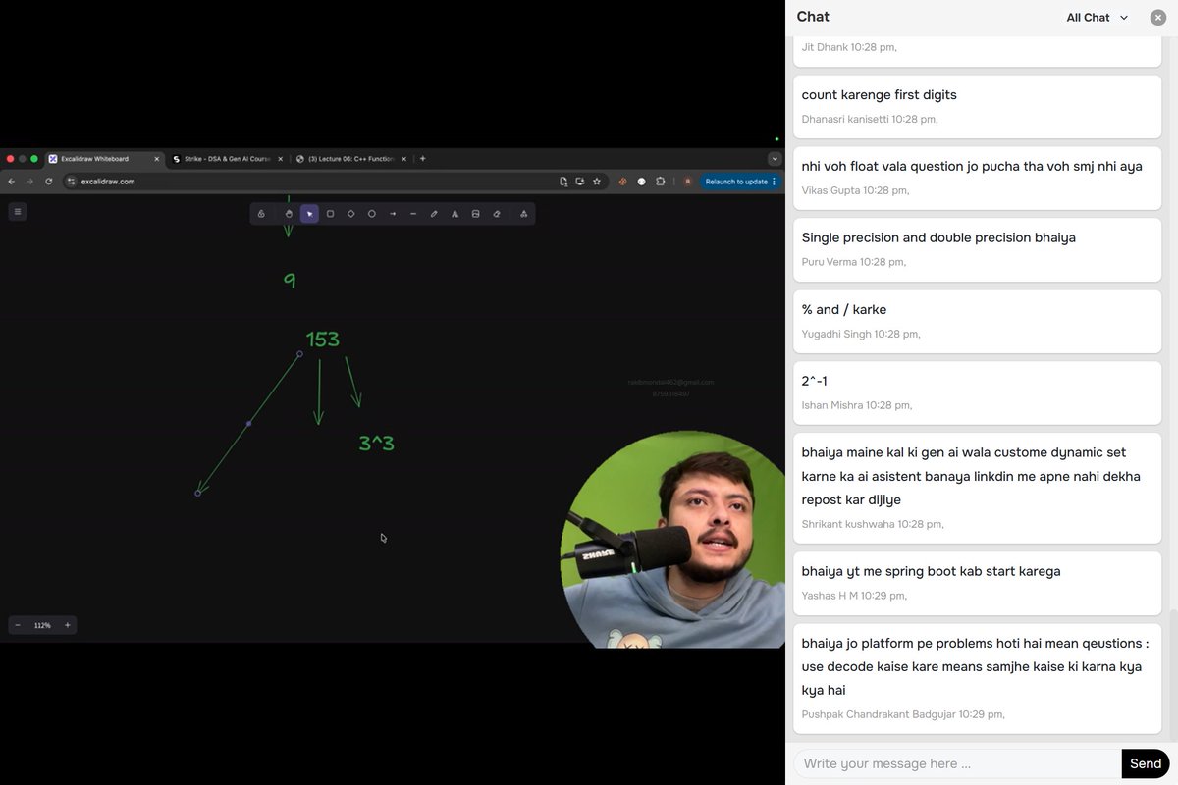This screenshot has width=1178, height=785.
Task: Select the Arrow drawing tool
Action: [393, 214]
